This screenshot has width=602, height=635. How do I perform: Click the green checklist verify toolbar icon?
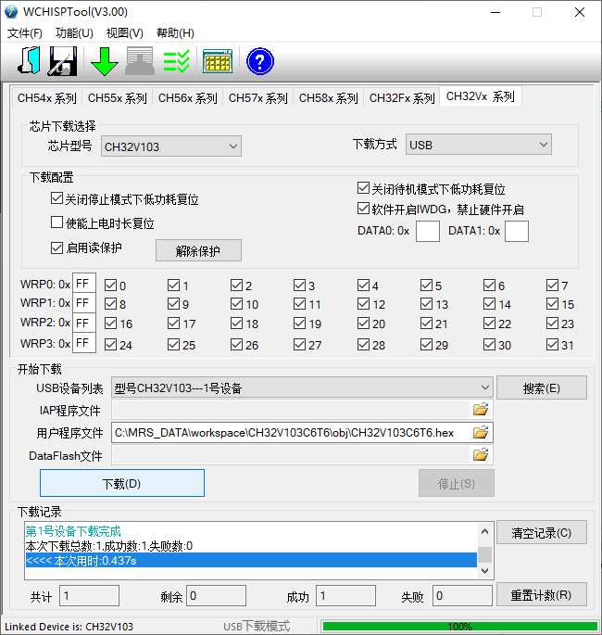[x=176, y=61]
